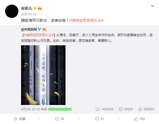This screenshot has height=124, width=159.
Task: Click 收藏 star to bookmark post
Action: (20, 119)
